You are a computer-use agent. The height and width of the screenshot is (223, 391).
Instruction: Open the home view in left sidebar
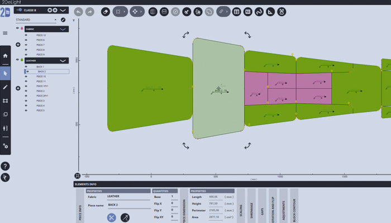6,56
